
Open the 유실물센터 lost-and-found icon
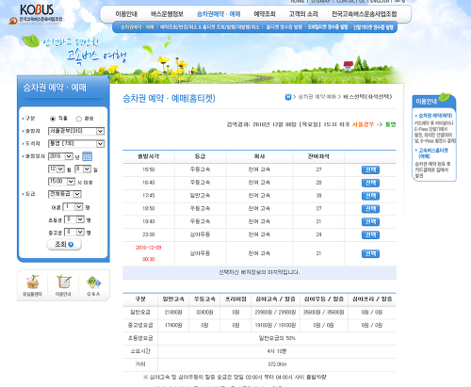[x=33, y=285]
